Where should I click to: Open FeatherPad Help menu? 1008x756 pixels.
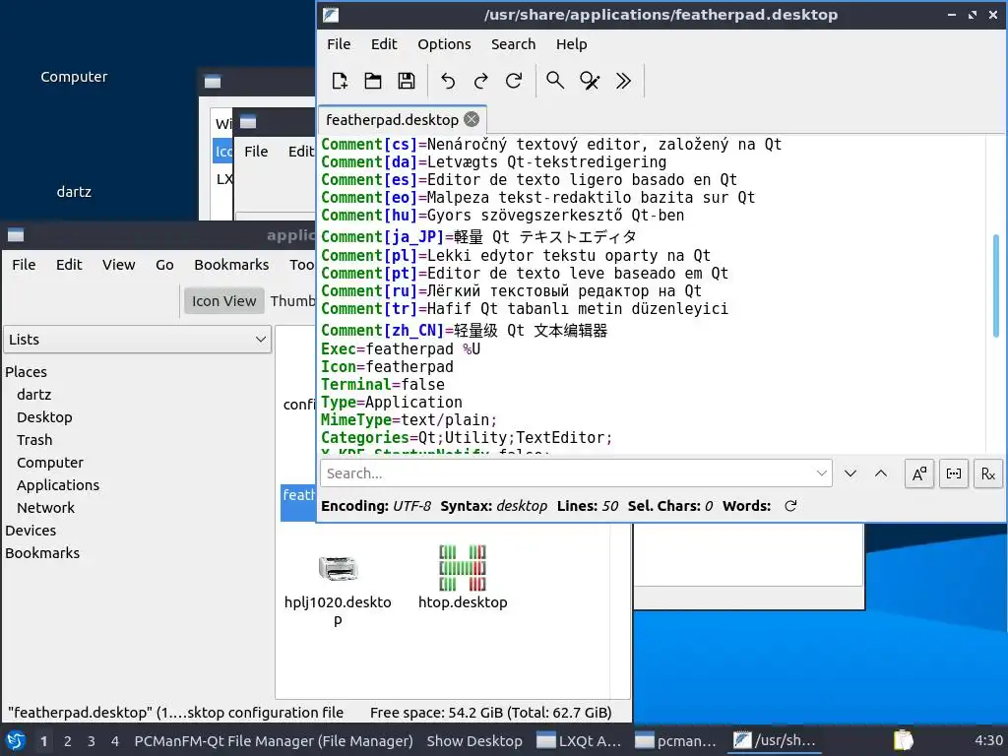pos(572,44)
